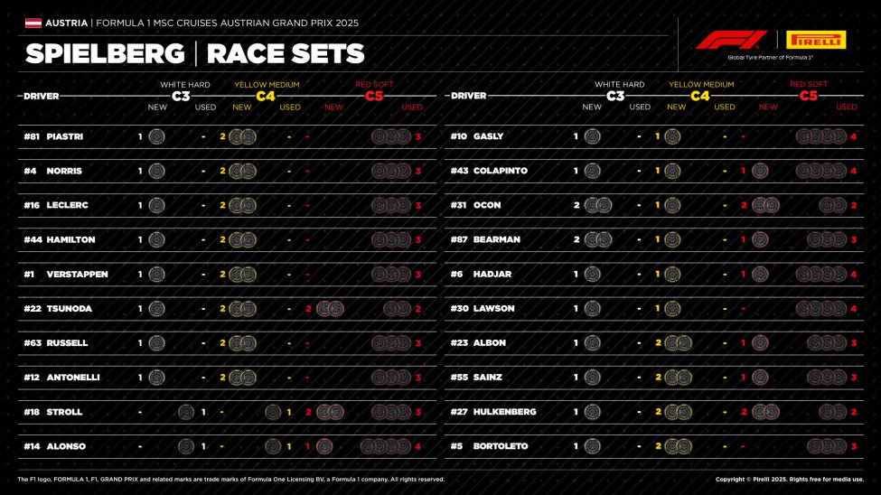
Task: Click the SPIELBERG title text
Action: [104, 54]
